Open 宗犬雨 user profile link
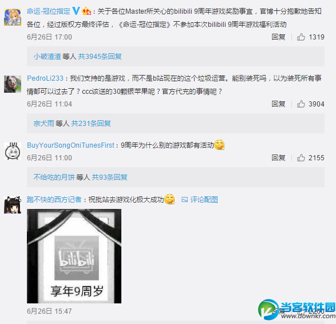 click(44, 124)
